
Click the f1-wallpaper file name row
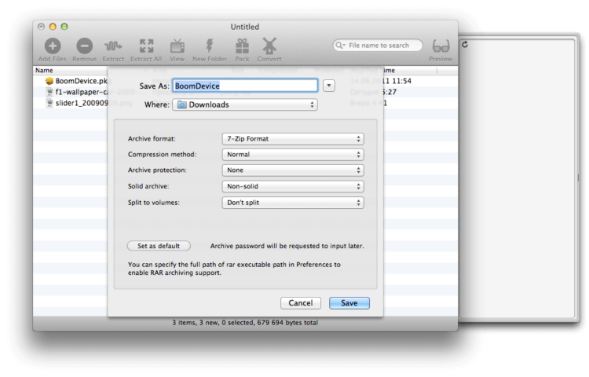point(82,92)
